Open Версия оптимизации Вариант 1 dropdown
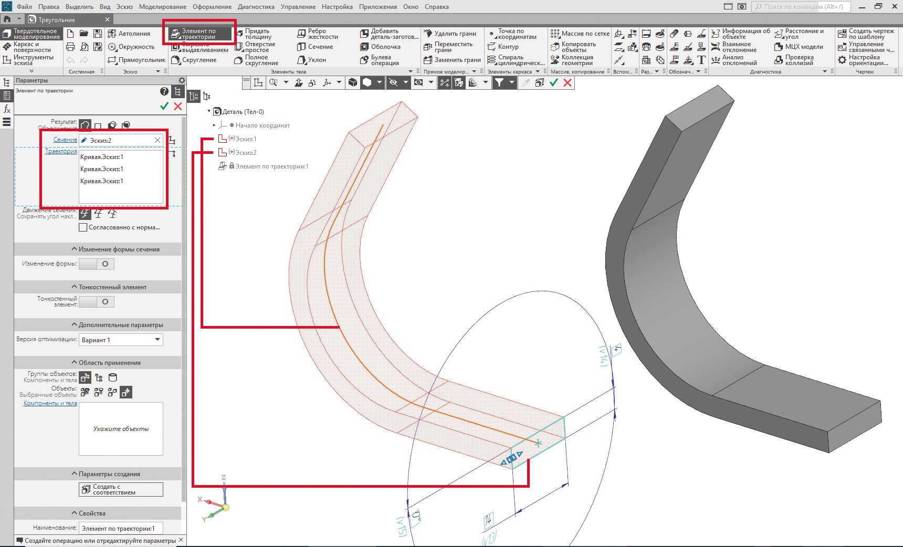This screenshot has width=903, height=547. (x=121, y=340)
